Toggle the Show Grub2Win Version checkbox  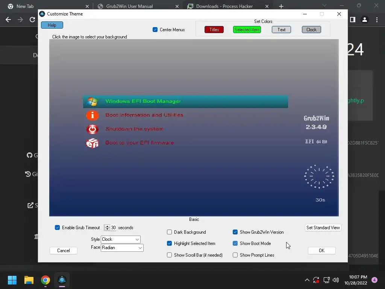tap(235, 232)
